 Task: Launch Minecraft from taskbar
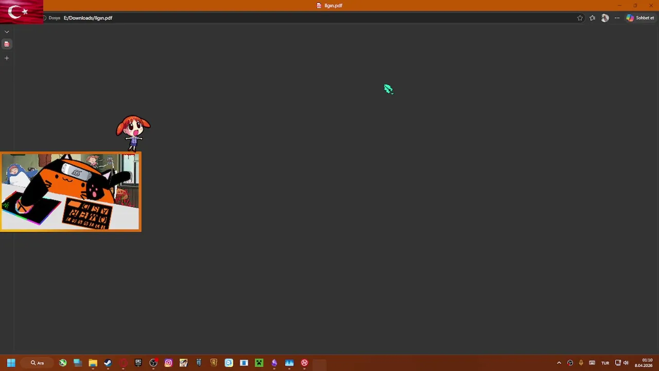click(259, 363)
